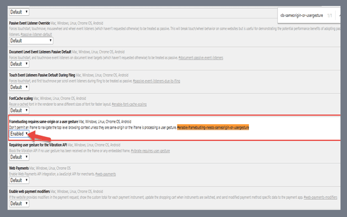Click description "Don't permit an iframe to navigate"
347x217 pixels.
[93, 127]
